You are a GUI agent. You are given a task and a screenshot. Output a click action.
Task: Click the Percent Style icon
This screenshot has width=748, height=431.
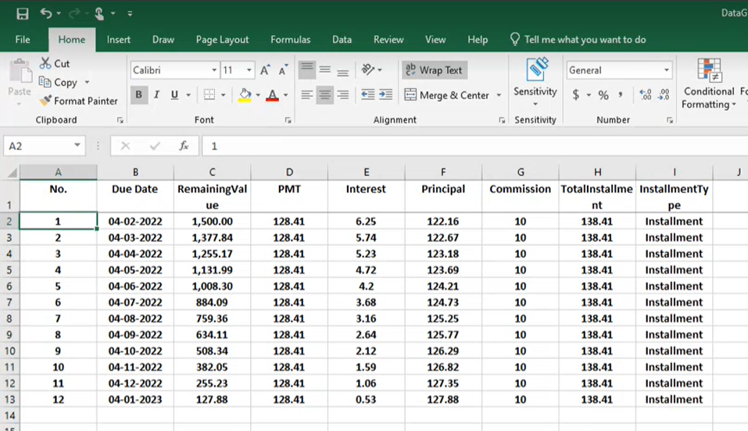click(603, 95)
